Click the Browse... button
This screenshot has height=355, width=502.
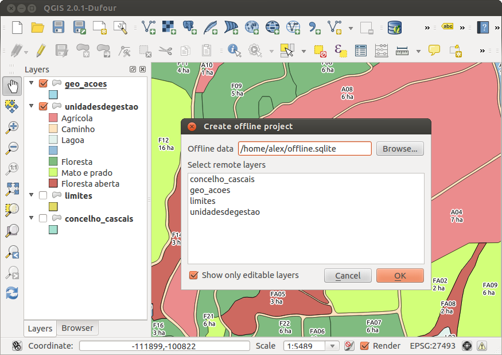point(400,149)
